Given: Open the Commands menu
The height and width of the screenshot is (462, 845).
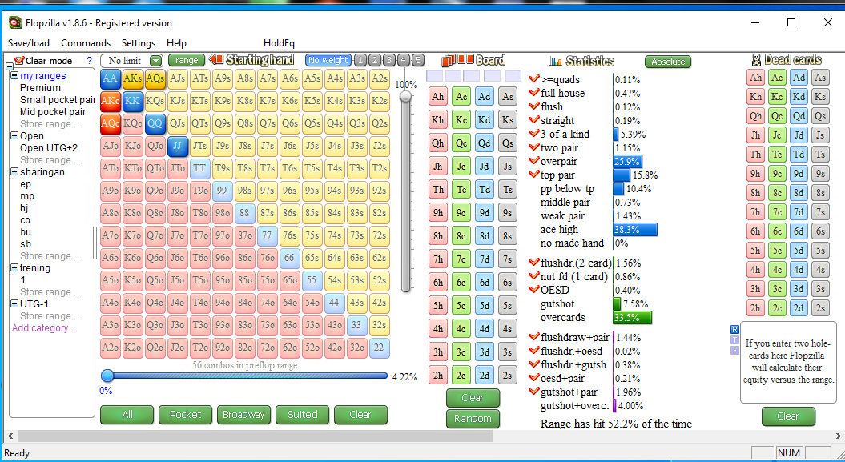Looking at the screenshot, I should [x=86, y=43].
